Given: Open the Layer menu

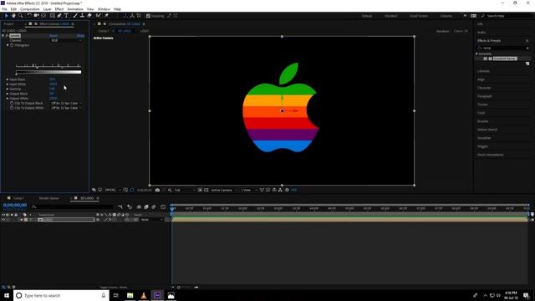Looking at the screenshot, I should [x=47, y=9].
